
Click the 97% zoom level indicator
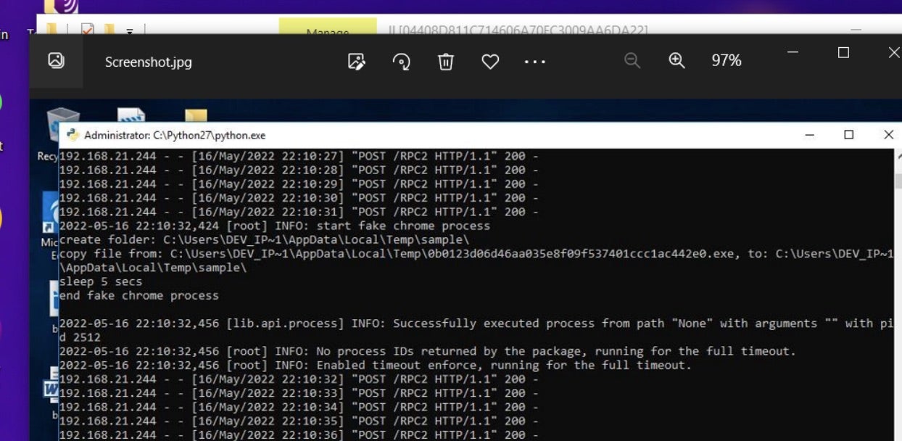tap(726, 61)
